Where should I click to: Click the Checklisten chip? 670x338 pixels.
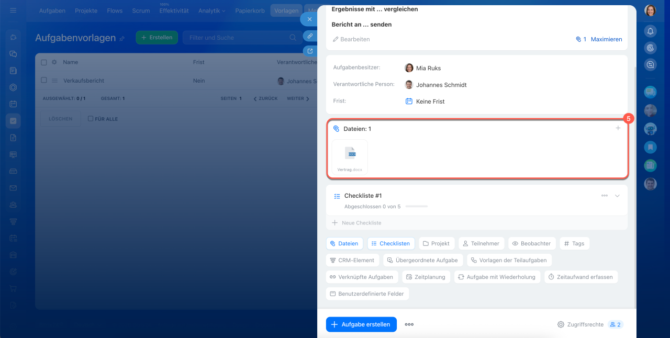pyautogui.click(x=391, y=243)
